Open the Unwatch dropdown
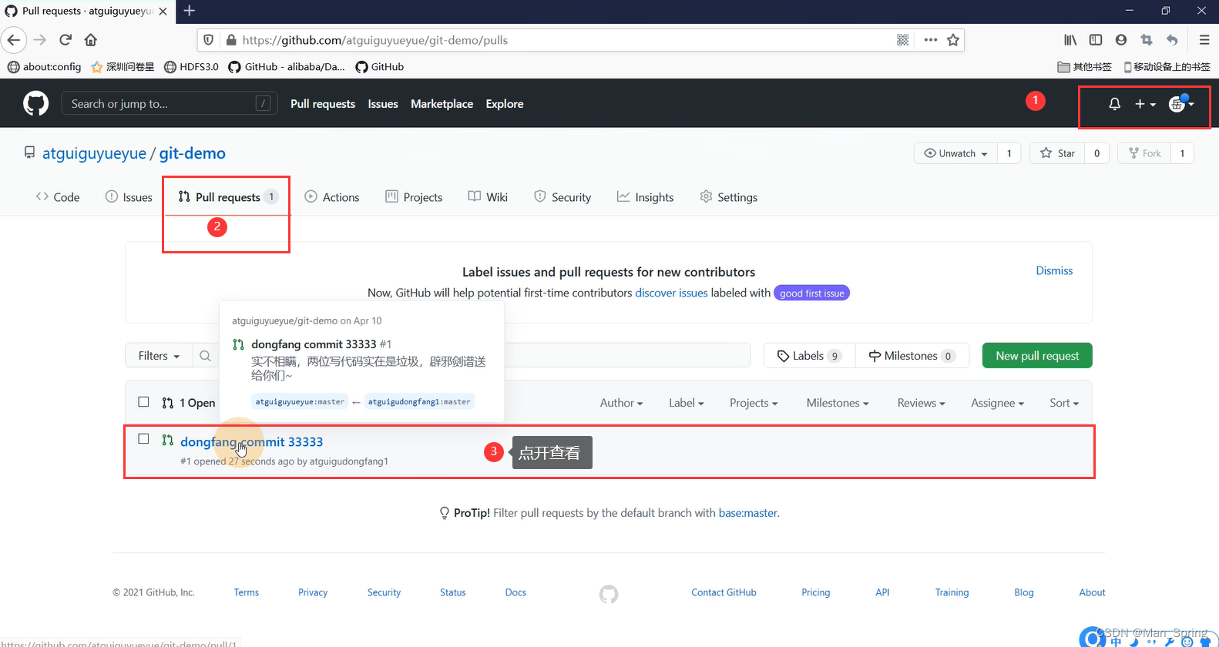The width and height of the screenshot is (1219, 647). point(955,153)
